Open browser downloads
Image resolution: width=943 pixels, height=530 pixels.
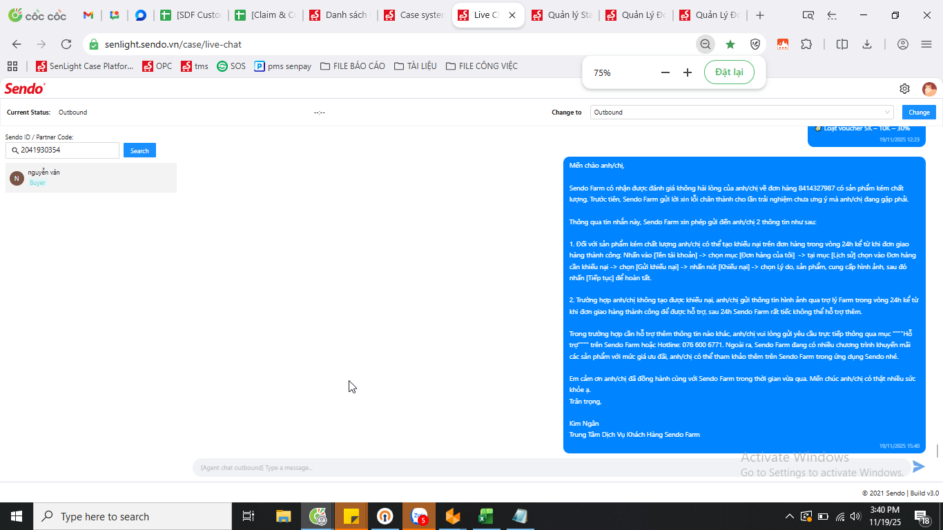[867, 44]
